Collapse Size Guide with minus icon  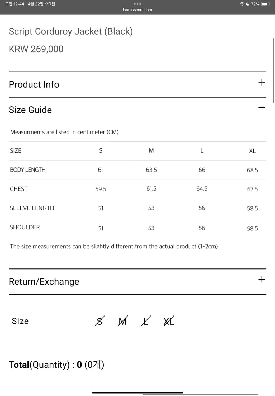[262, 108]
